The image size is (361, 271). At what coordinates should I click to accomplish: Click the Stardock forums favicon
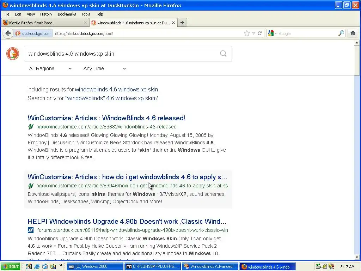(x=31, y=230)
